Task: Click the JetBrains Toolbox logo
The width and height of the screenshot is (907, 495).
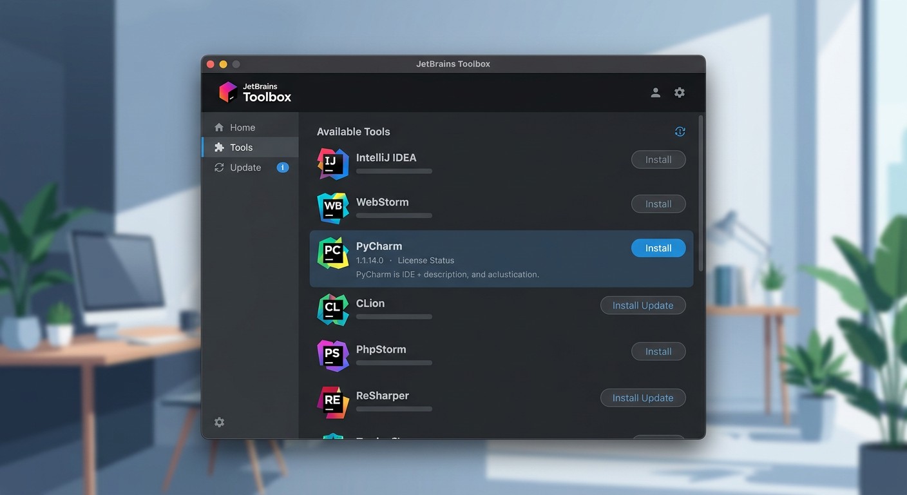Action: 254,92
